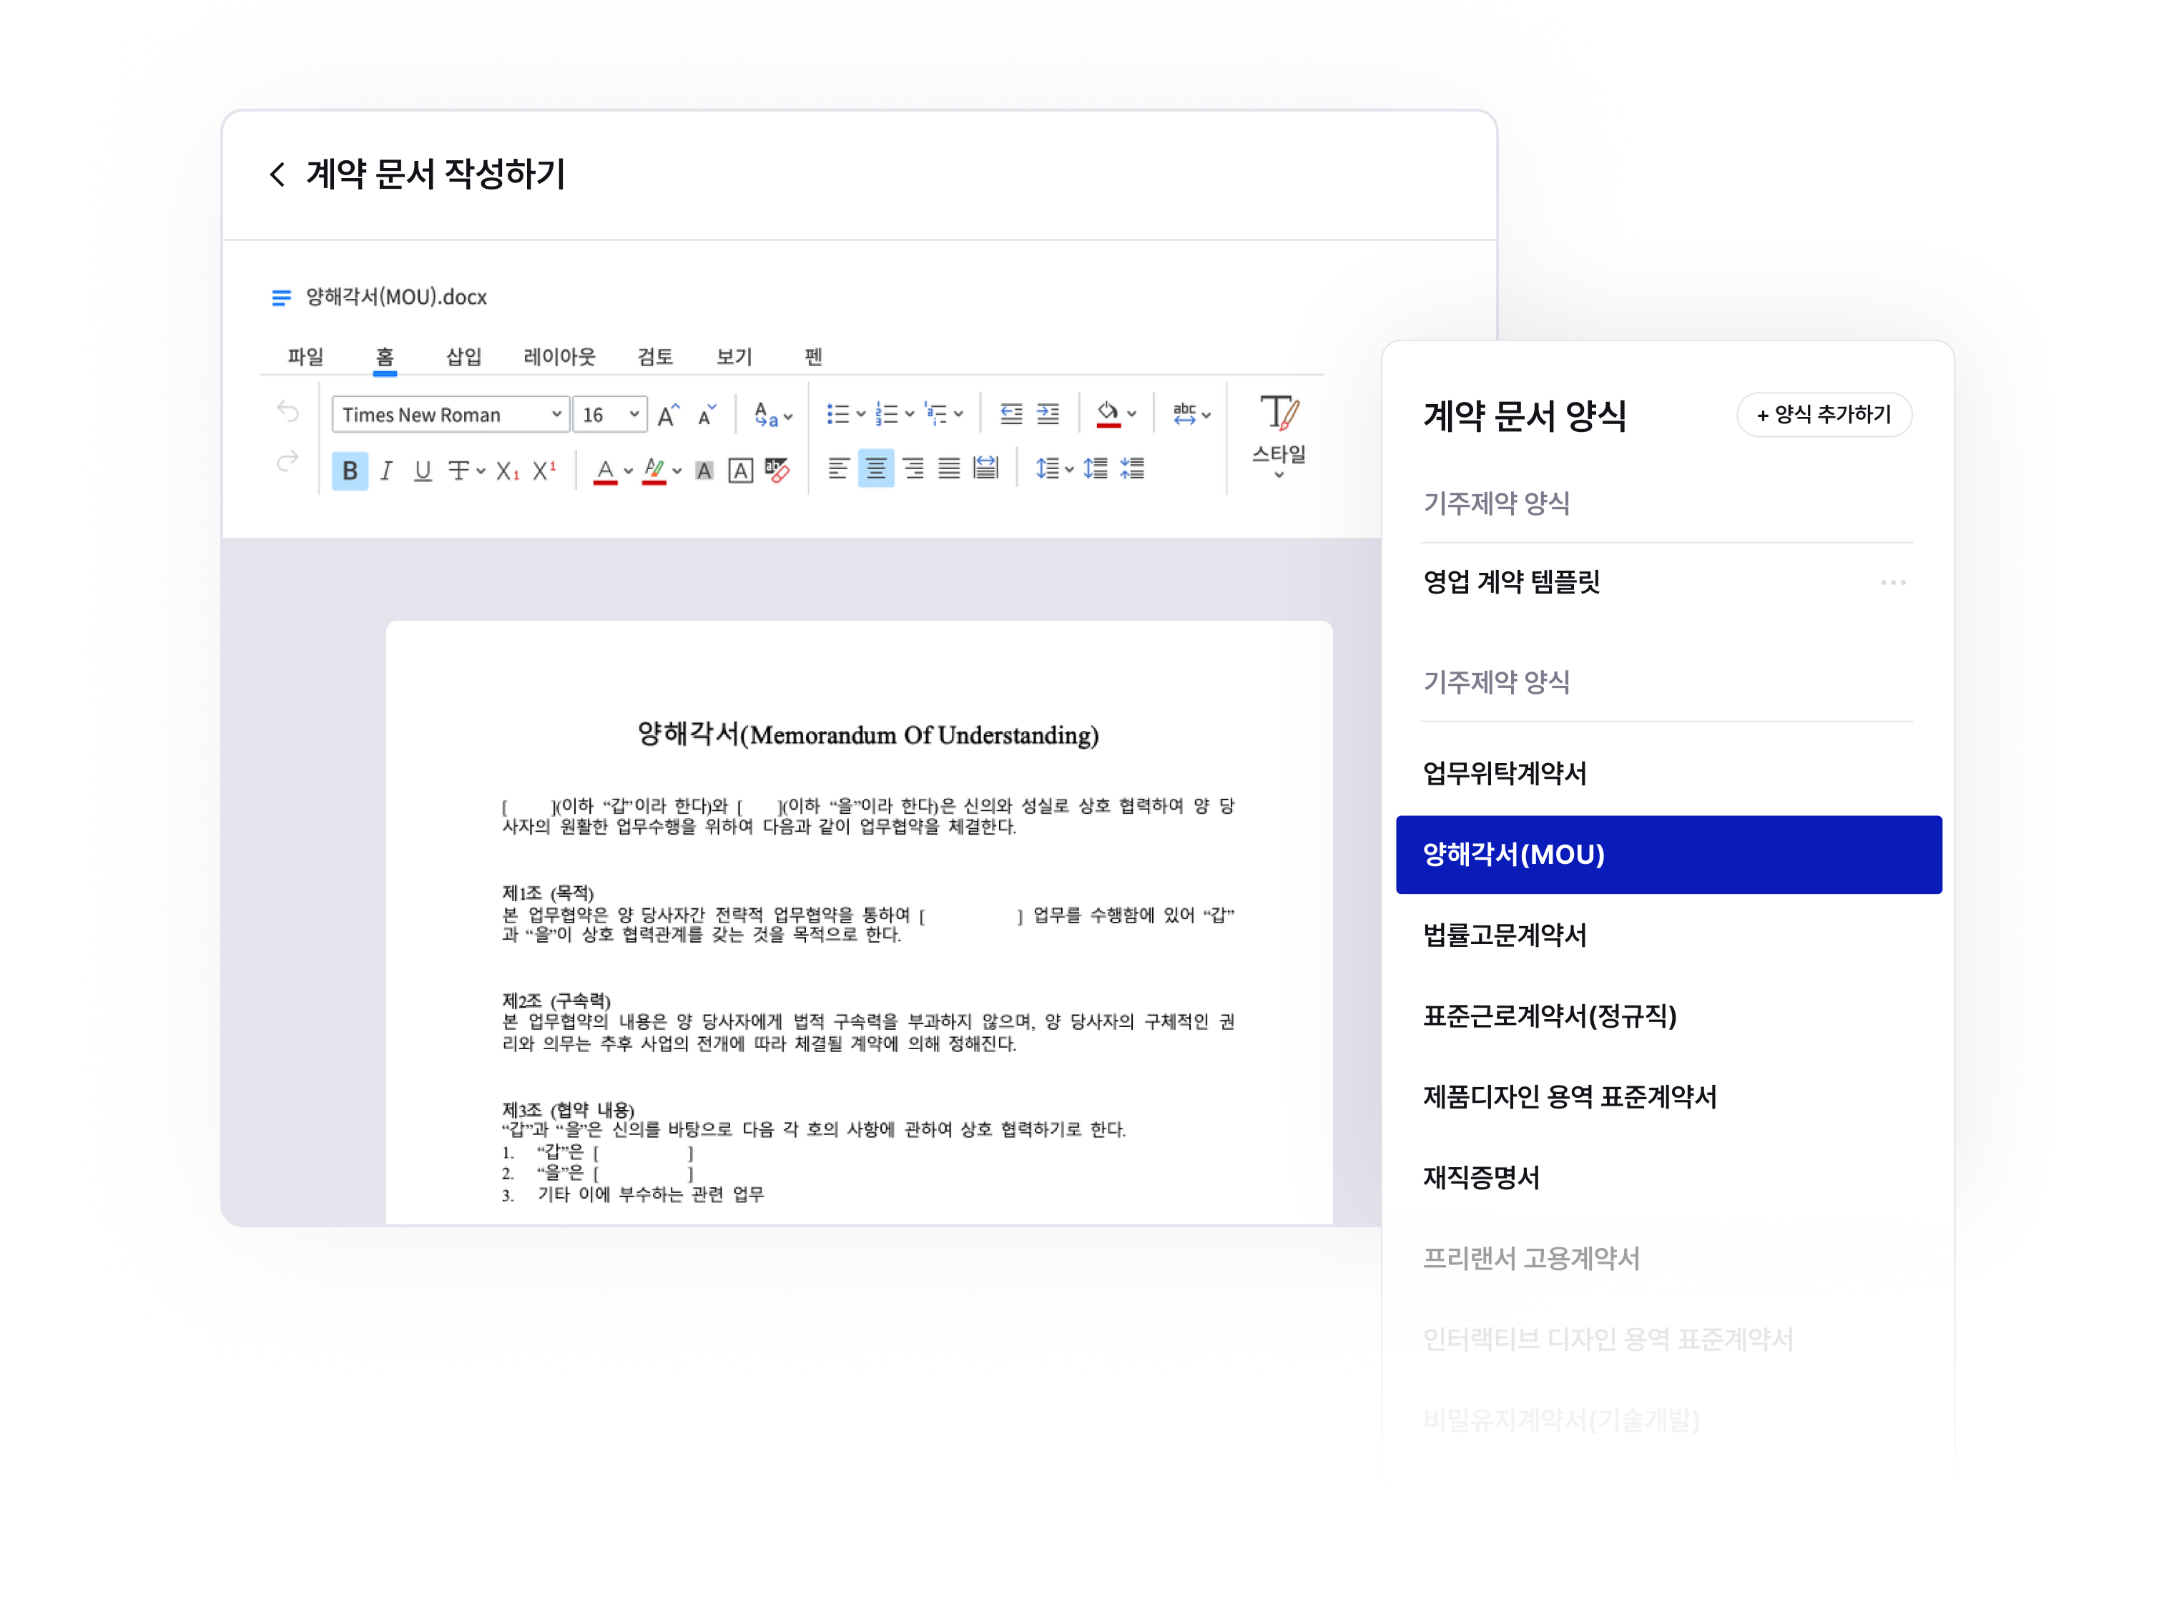Apply the paragraph shading fill color
2174x1602 pixels.
coord(1108,415)
